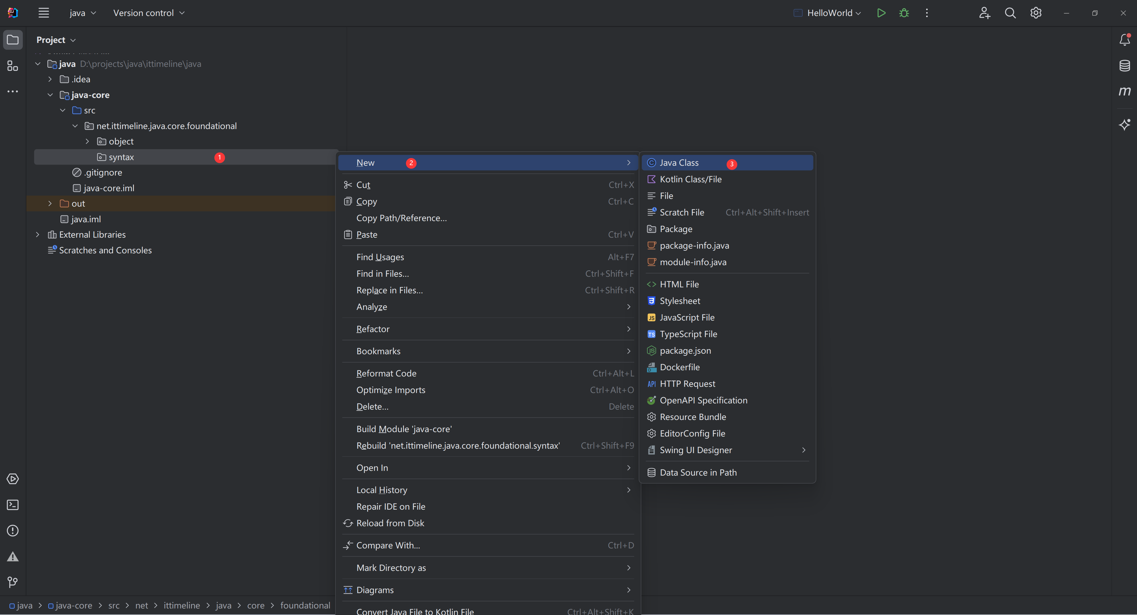Debug HelloWorld with the bug icon
Viewport: 1137px width, 615px height.
point(904,13)
